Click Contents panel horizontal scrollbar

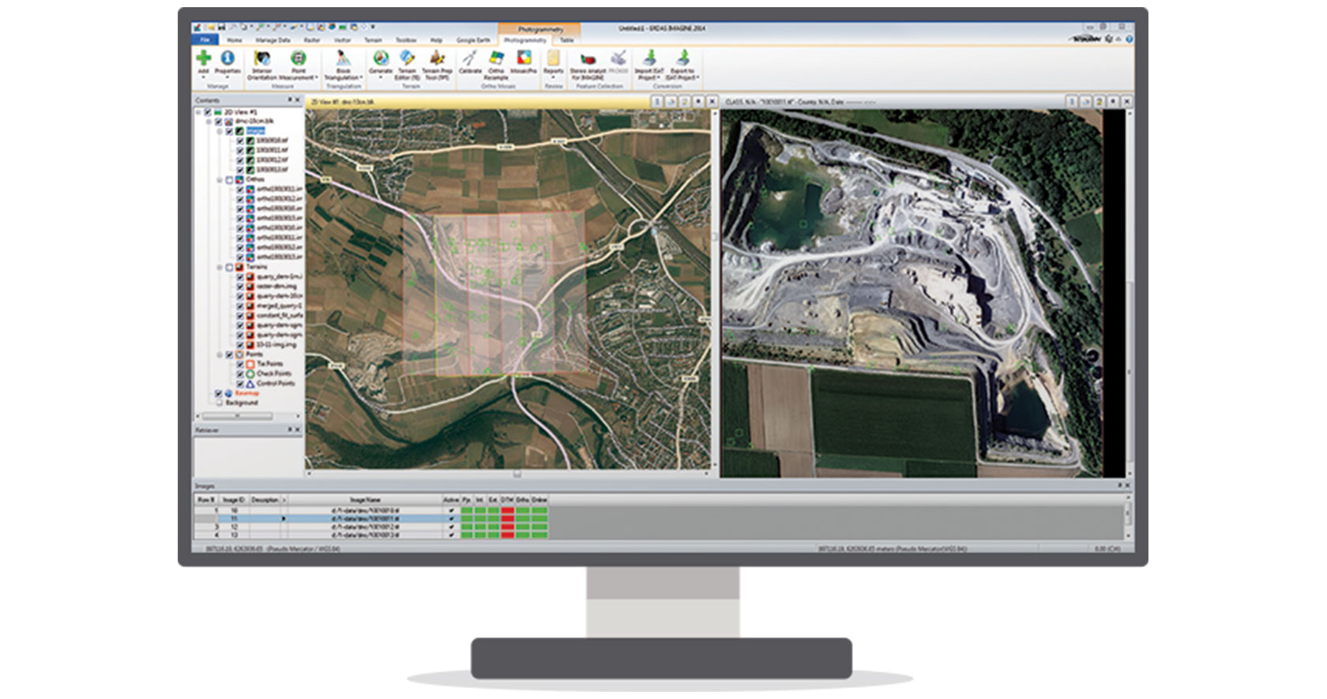point(237,415)
